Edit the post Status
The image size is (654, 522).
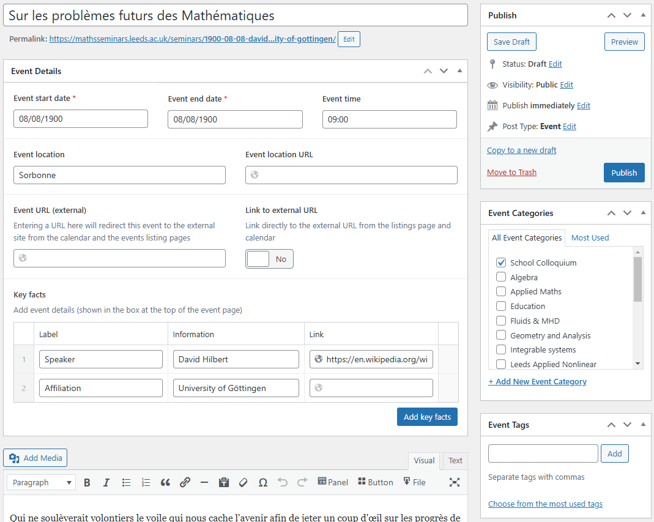[x=555, y=64]
